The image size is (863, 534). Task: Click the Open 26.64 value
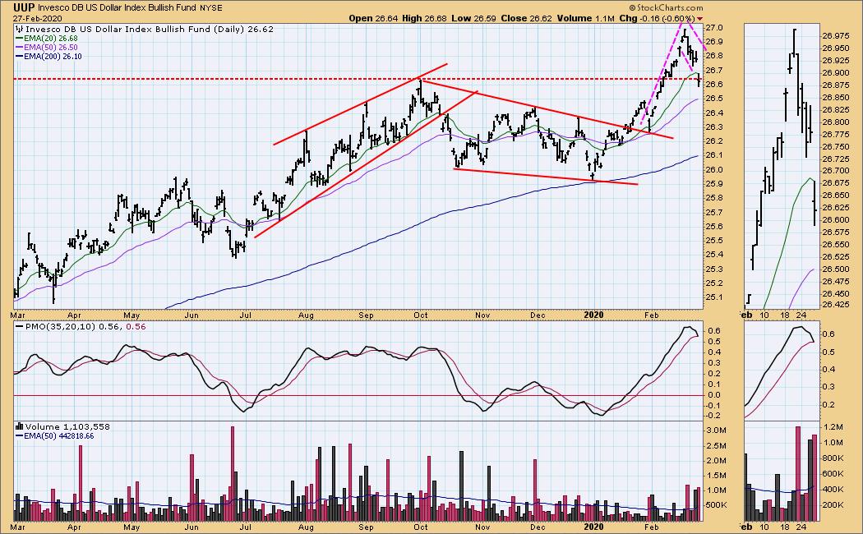[372, 18]
